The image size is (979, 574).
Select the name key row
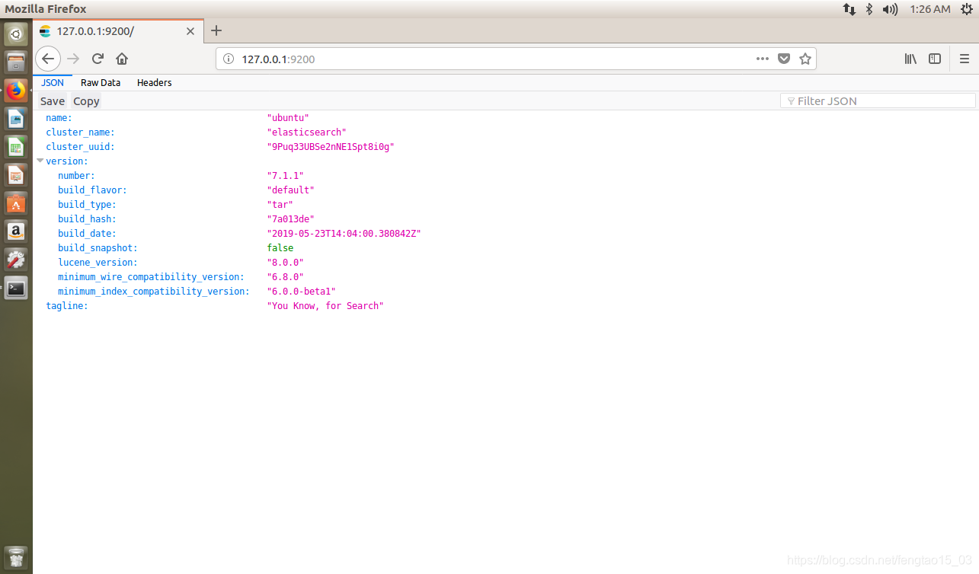59,118
